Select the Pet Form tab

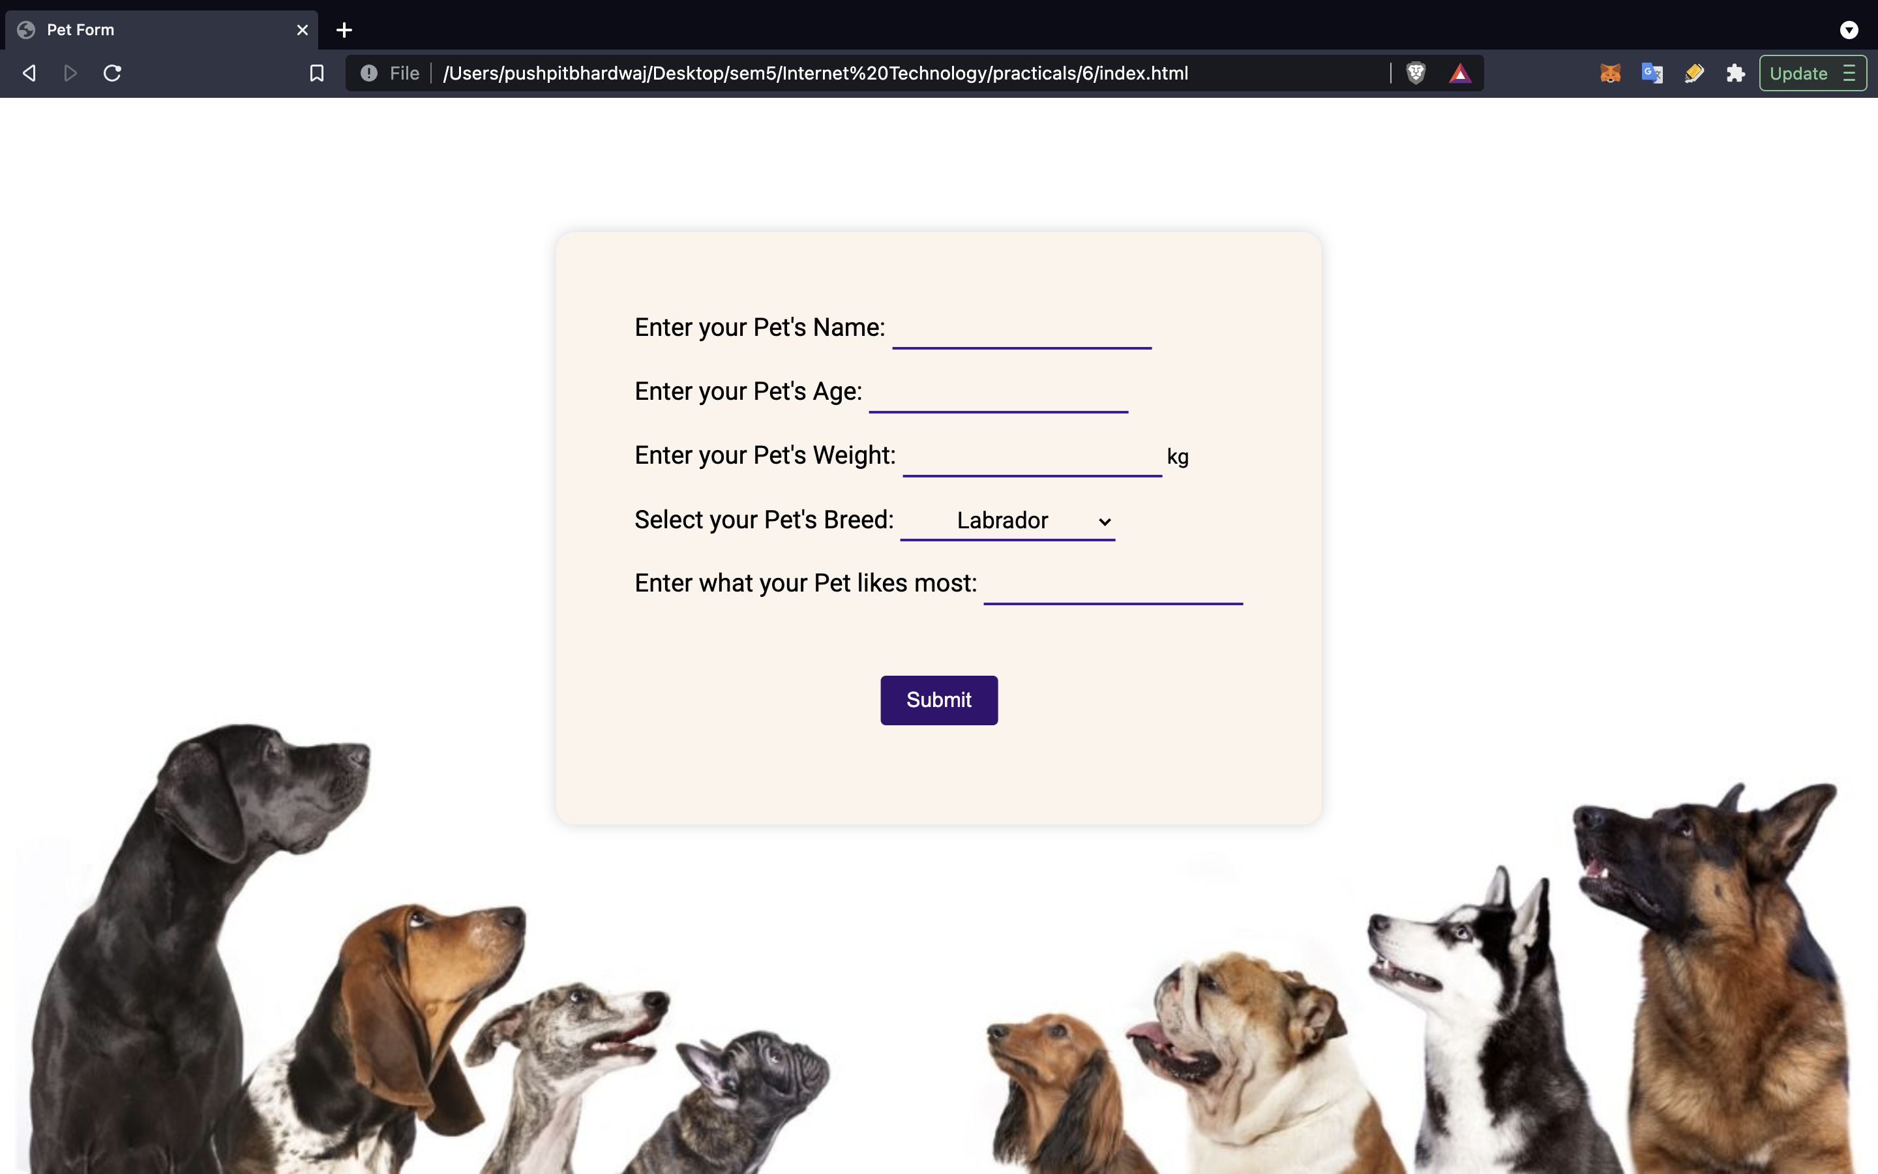coord(155,29)
